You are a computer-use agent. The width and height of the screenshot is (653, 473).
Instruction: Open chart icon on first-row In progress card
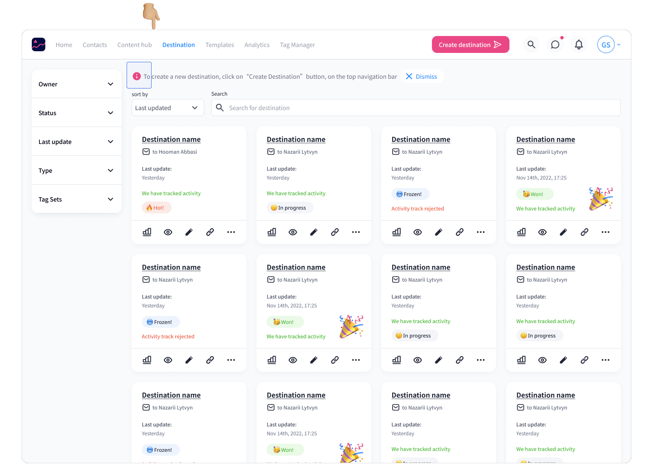[272, 232]
